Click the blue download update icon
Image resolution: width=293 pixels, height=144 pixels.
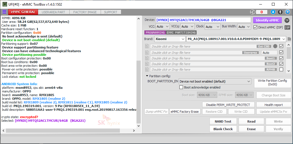[x=273, y=12]
